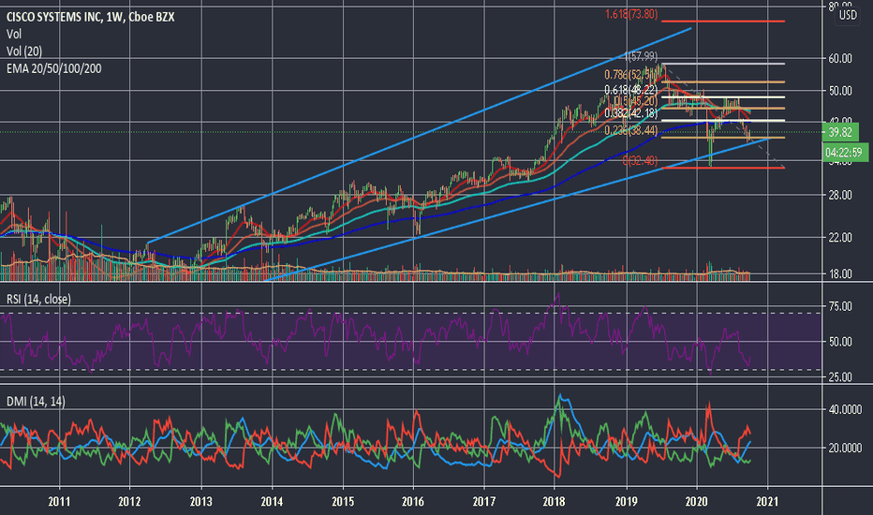The width and height of the screenshot is (873, 515).
Task: Select the EMA 20/50/100/200 indicator label
Action: [x=54, y=68]
